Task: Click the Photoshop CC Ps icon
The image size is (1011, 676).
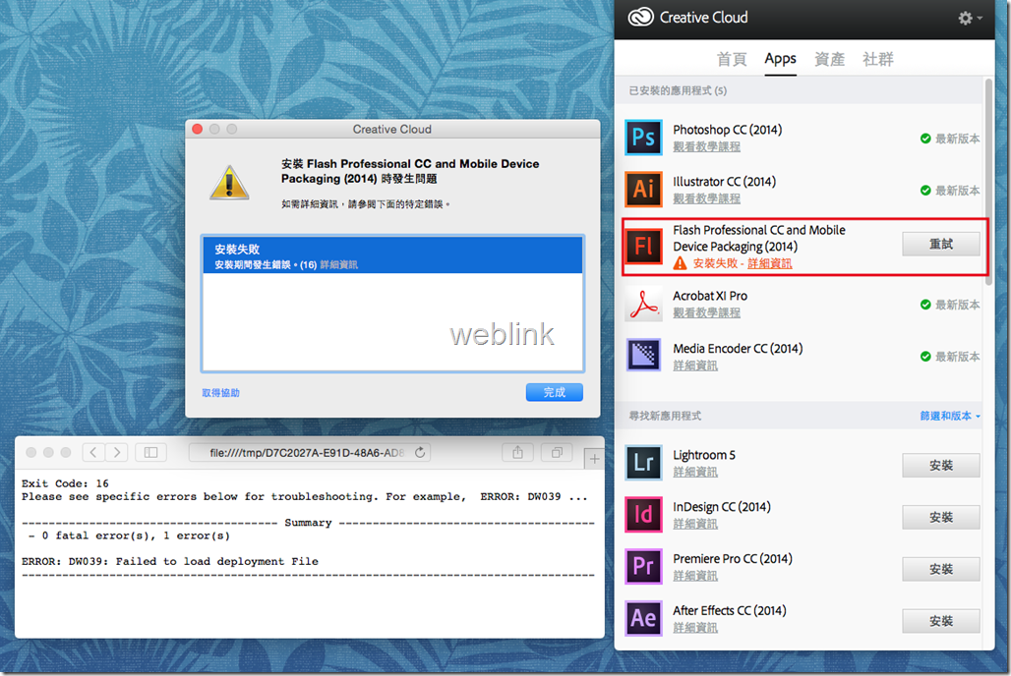Action: (643, 138)
